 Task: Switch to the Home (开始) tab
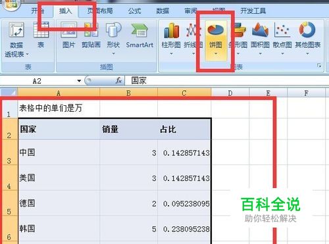[x=38, y=11]
